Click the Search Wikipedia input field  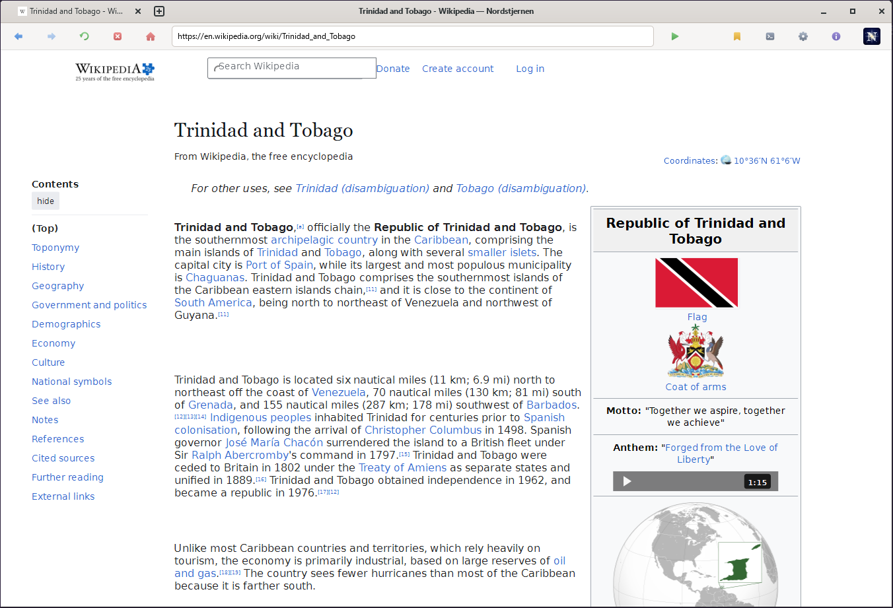click(x=292, y=68)
